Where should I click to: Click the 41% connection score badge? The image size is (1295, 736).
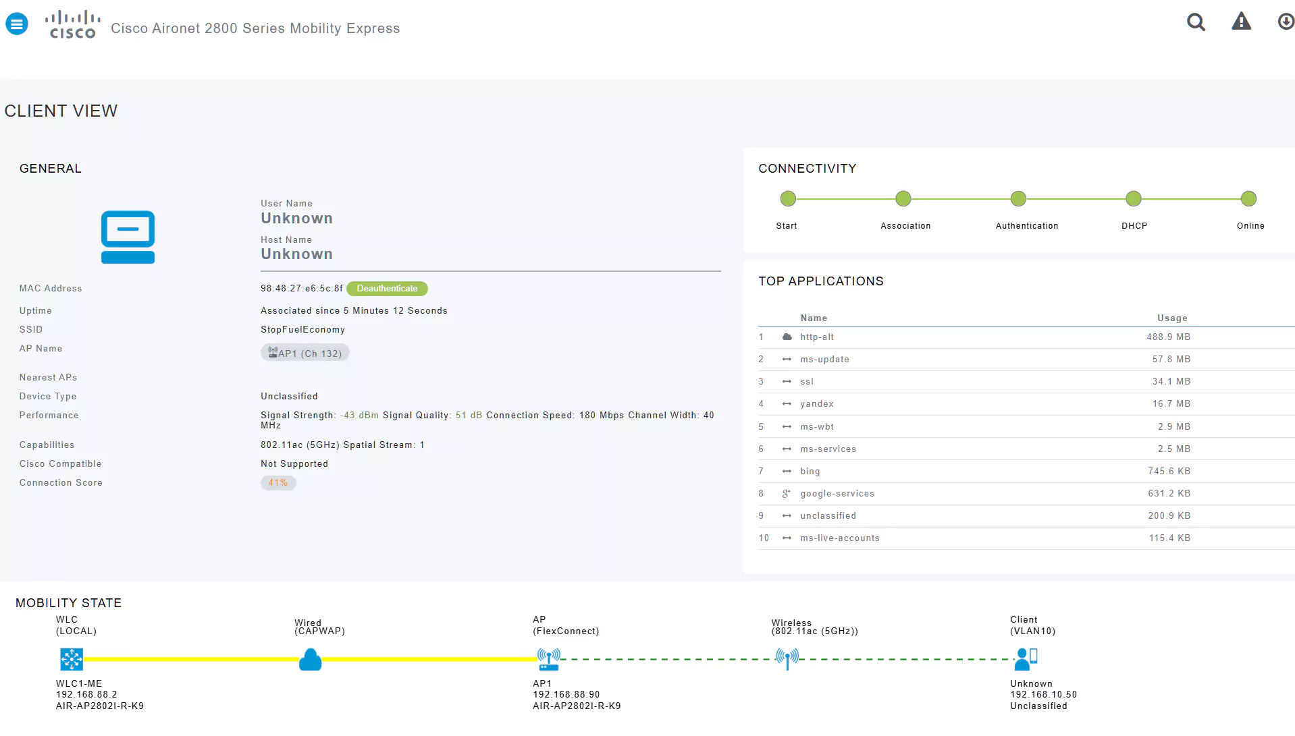[x=278, y=483]
